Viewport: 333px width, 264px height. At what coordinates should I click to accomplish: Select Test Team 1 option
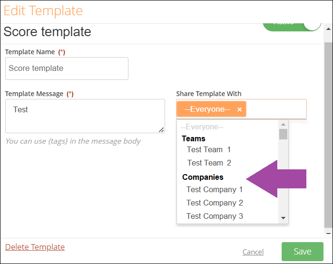[209, 149]
